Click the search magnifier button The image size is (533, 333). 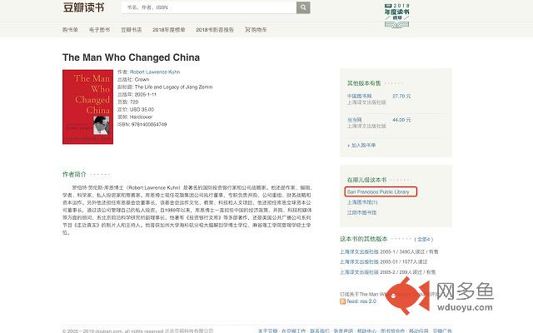[303, 7]
